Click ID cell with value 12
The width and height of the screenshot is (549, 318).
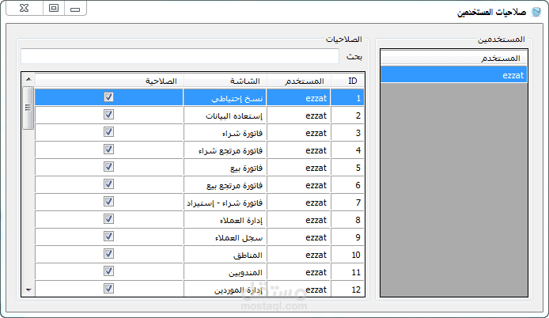point(348,289)
